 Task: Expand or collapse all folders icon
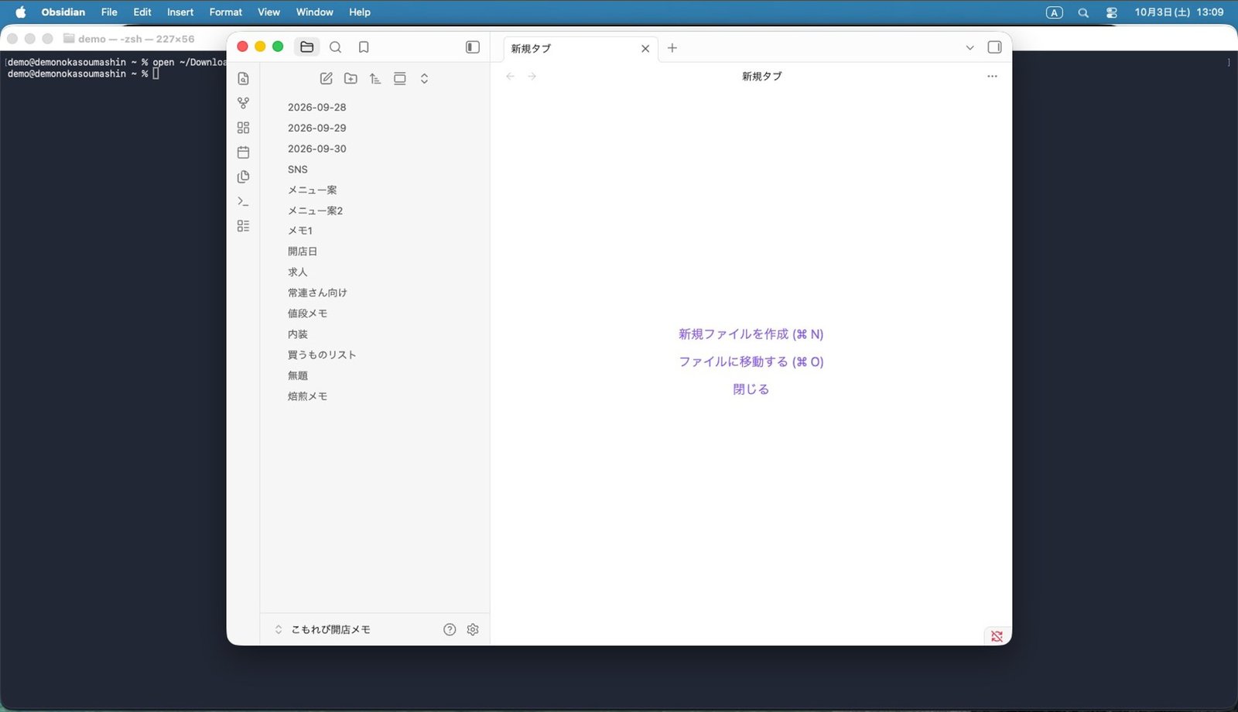tap(424, 78)
